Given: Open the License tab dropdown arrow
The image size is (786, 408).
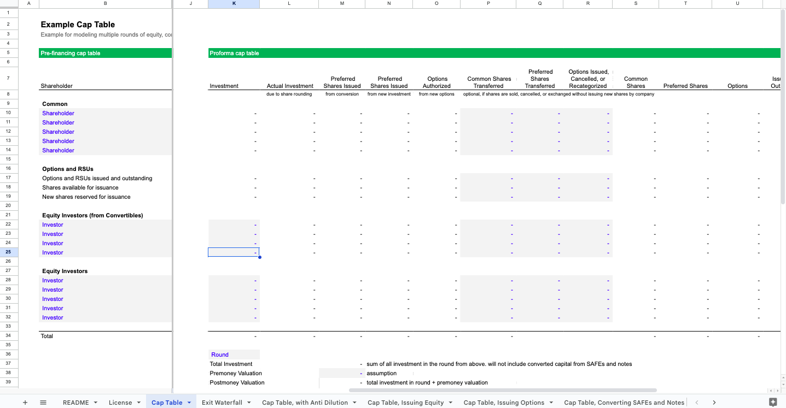Looking at the screenshot, I should [x=139, y=403].
